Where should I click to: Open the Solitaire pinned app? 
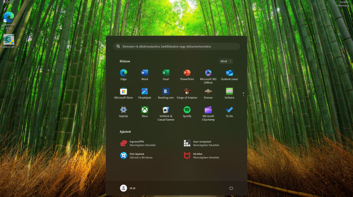(229, 94)
